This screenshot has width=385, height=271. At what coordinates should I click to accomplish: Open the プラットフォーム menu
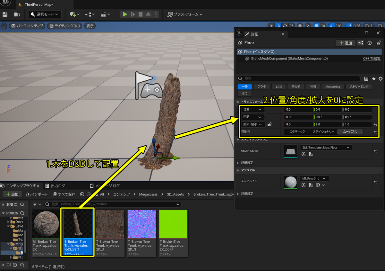[185, 14]
